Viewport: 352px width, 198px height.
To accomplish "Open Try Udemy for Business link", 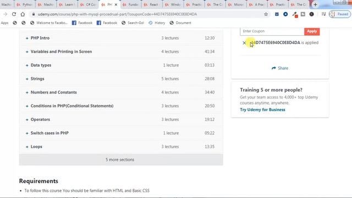I will (x=262, y=109).
